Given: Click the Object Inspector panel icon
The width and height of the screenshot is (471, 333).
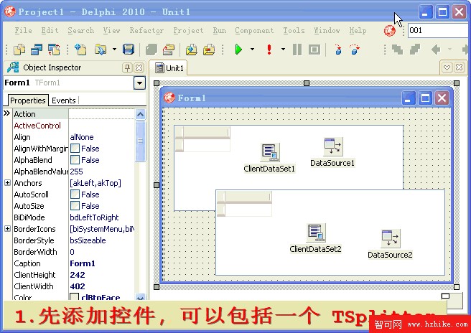Looking at the screenshot, I should [13, 67].
